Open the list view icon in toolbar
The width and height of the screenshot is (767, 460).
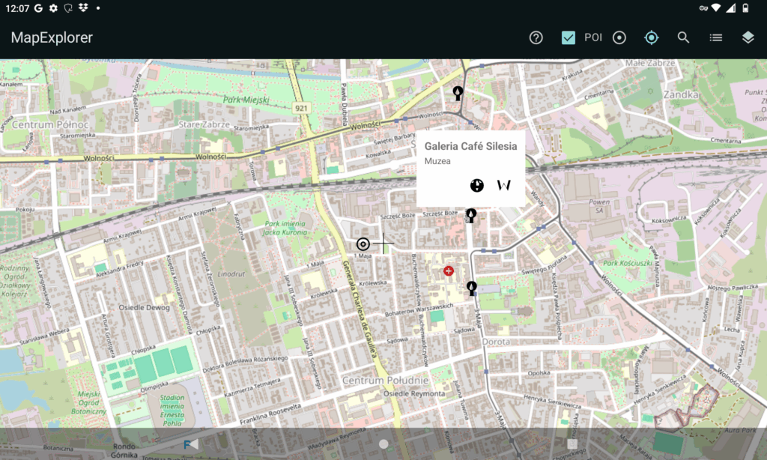[x=715, y=37]
